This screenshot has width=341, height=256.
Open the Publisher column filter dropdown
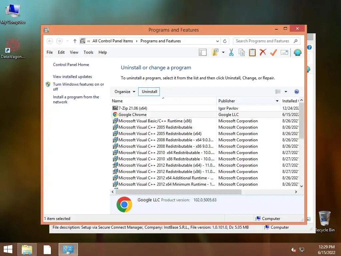tap(277, 101)
